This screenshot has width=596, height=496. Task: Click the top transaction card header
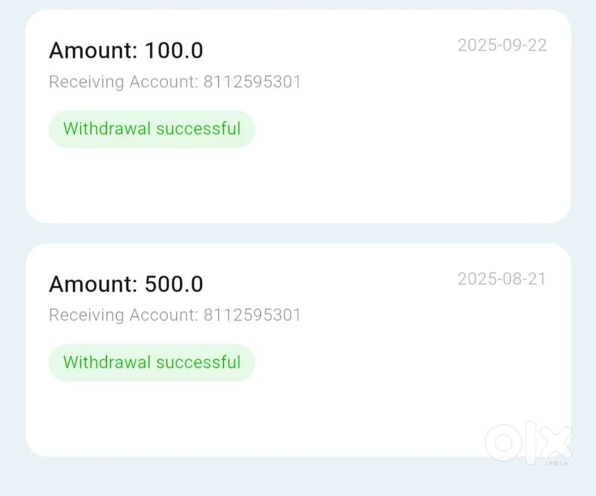298,51
